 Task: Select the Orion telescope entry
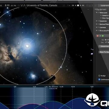pyautogui.click(x=105, y=18)
